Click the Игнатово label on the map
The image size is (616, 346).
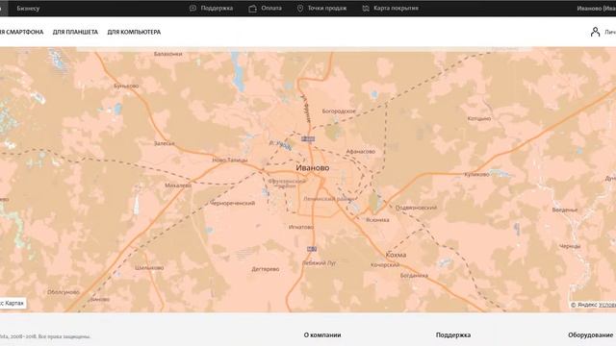[301, 227]
